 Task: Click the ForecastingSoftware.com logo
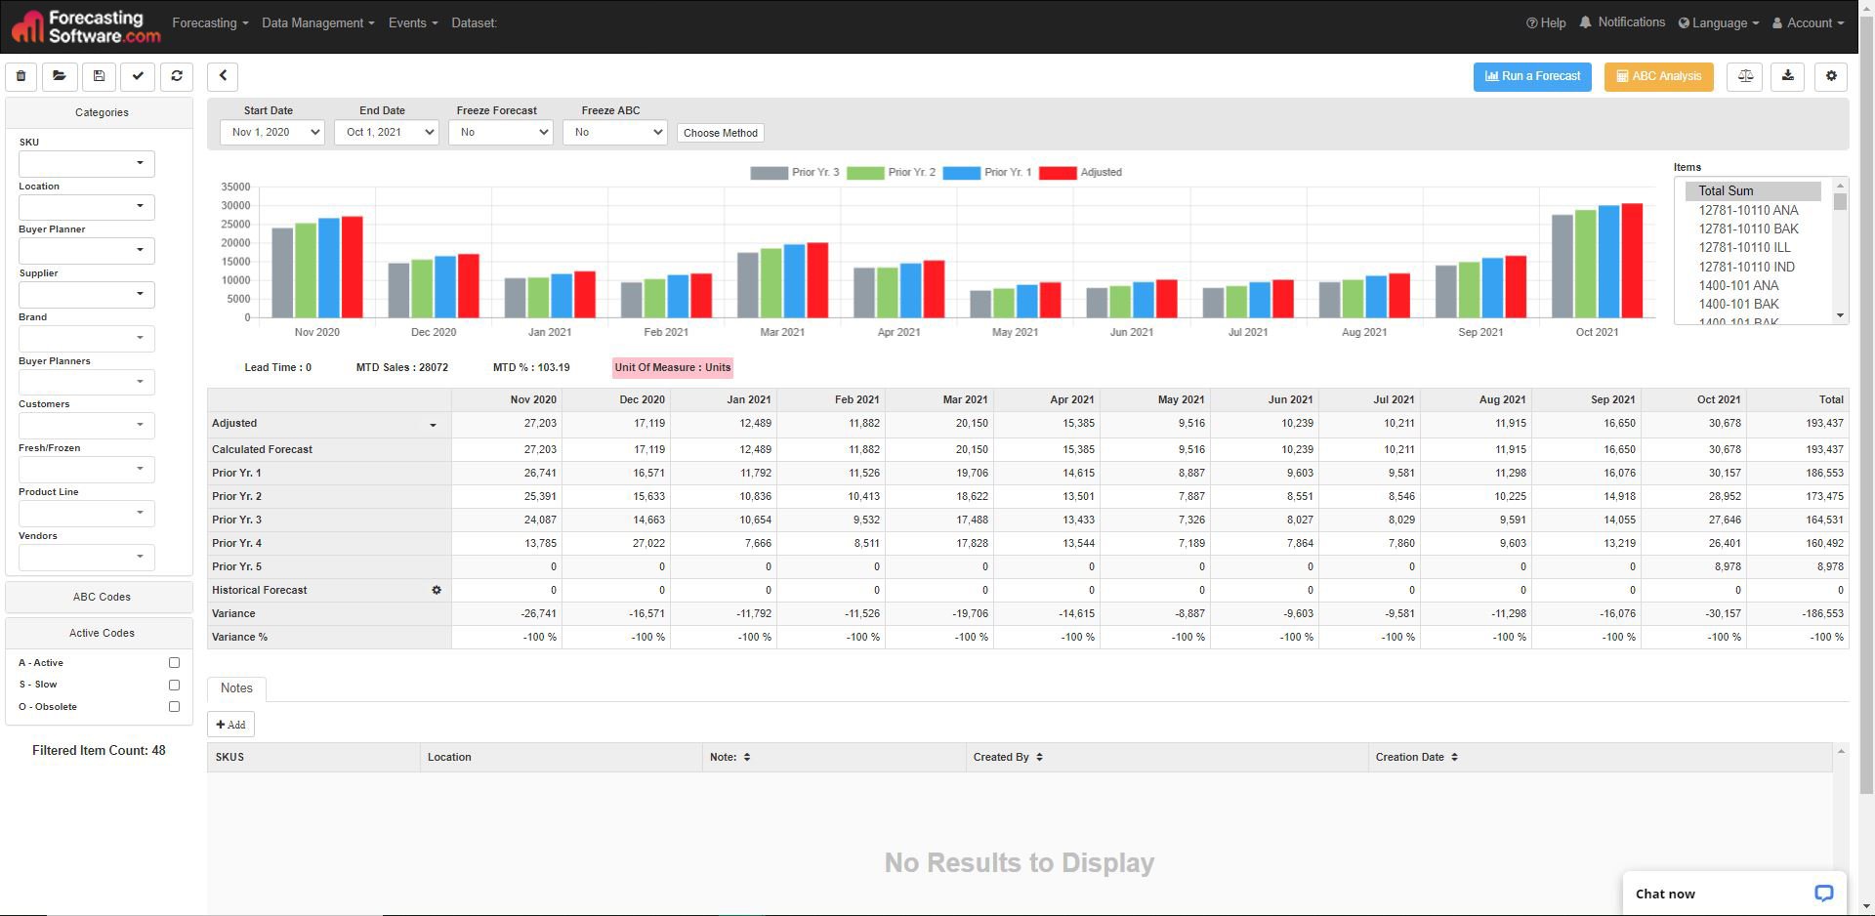coord(86,26)
